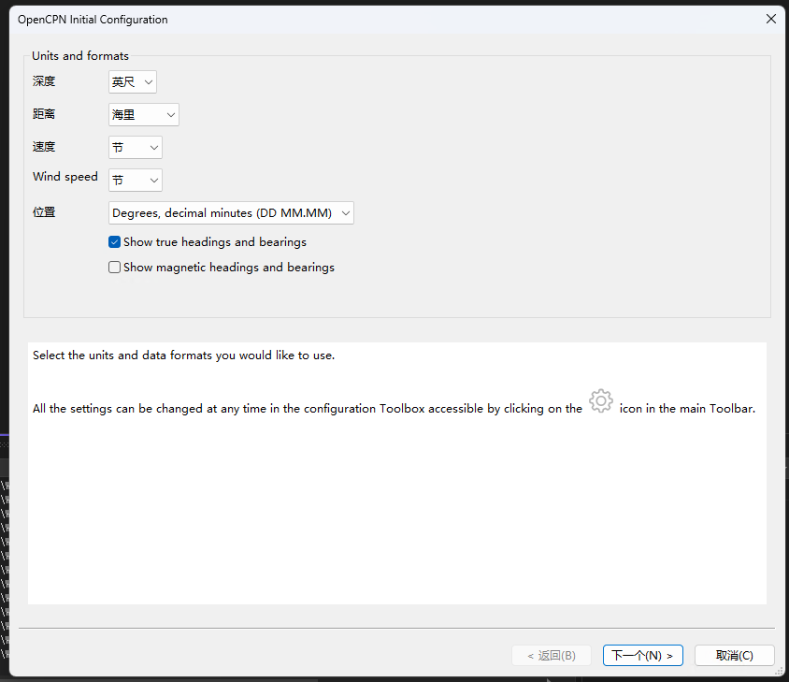The width and height of the screenshot is (789, 682).
Task: Open the 深度 depth unit dropdown
Action: coord(133,82)
